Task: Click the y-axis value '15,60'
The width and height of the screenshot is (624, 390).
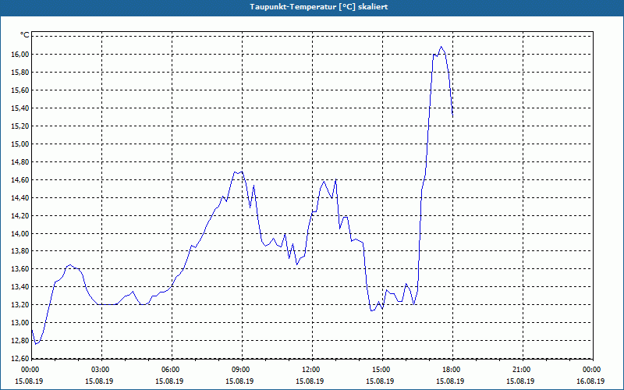Action: click(x=21, y=90)
